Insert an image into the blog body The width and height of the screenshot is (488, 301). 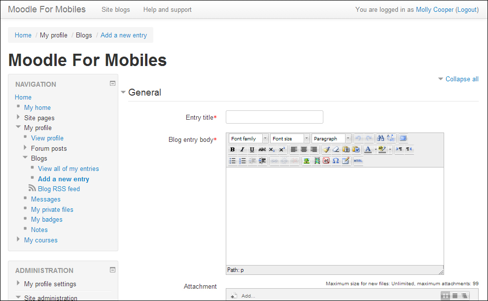306,161
